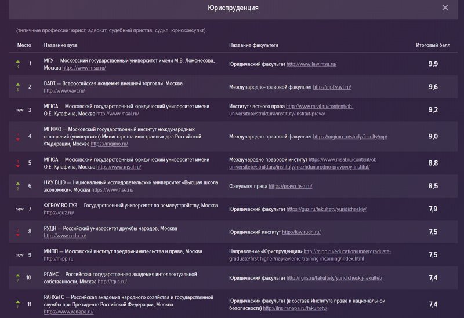Click the green up arrow beside ВАВТ rank 2
Viewport: 464px width, 318px height.
click(18, 85)
